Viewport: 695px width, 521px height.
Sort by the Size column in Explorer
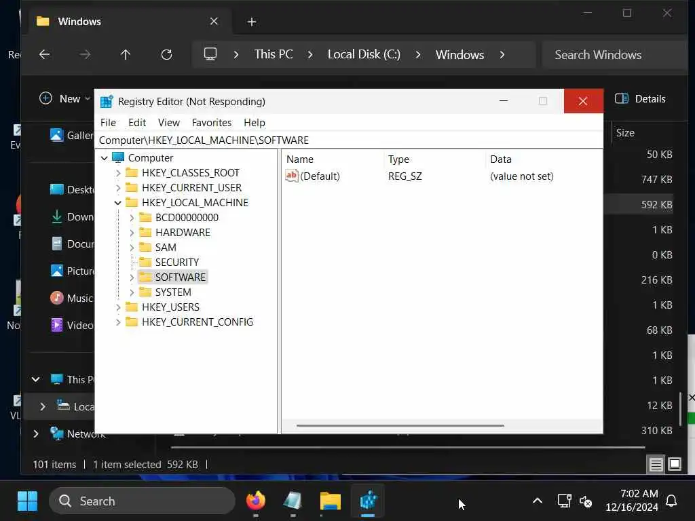(625, 133)
